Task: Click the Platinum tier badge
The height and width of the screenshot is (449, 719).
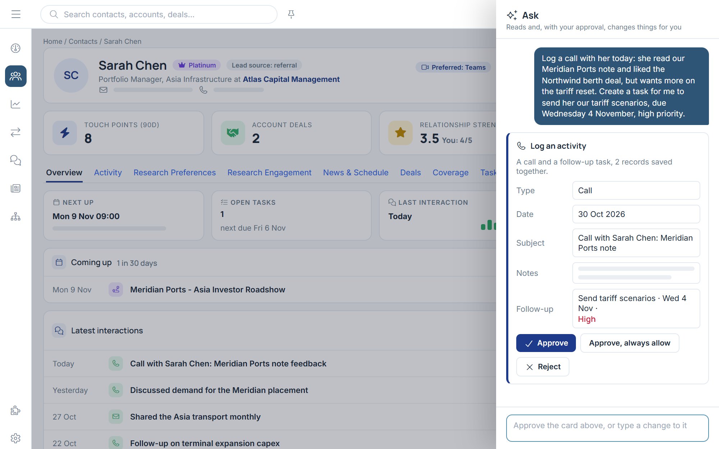Action: click(197, 65)
